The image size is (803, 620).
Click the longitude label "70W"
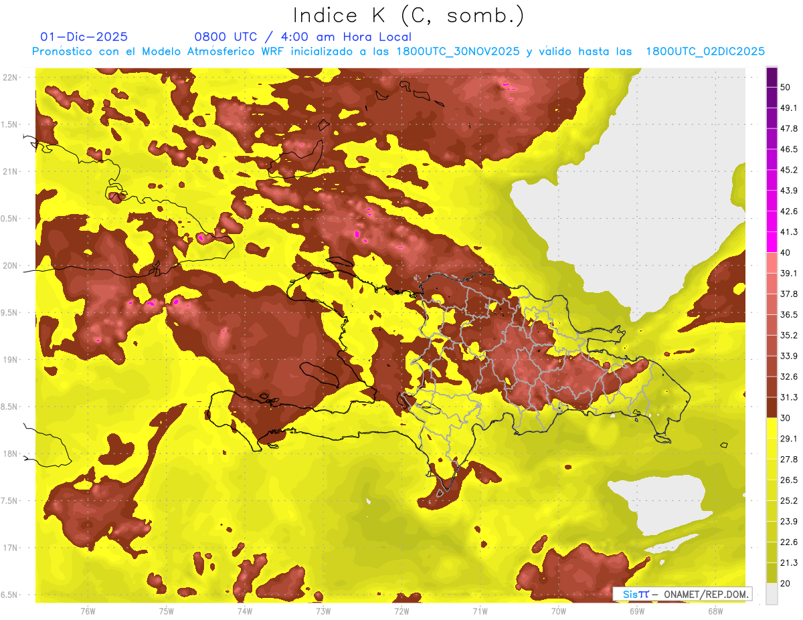559,611
